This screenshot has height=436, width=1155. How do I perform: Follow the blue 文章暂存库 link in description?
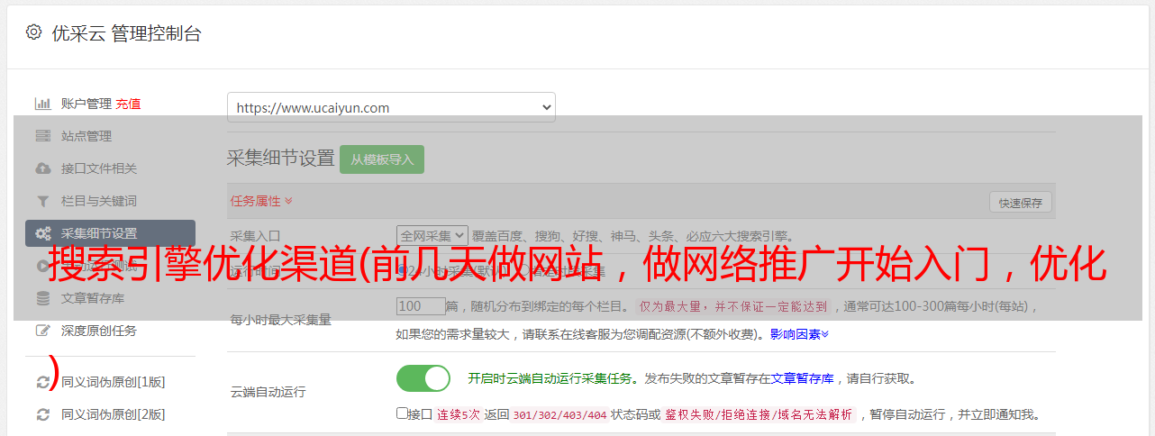click(x=802, y=378)
